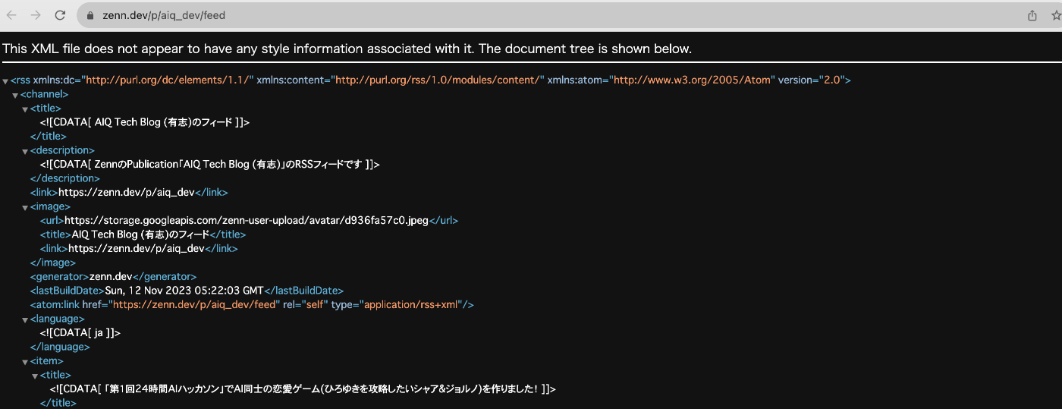Collapse the channel node

click(x=15, y=96)
